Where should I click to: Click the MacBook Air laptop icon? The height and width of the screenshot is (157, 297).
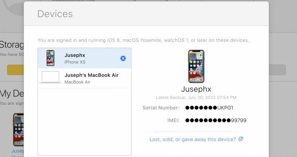click(50, 77)
